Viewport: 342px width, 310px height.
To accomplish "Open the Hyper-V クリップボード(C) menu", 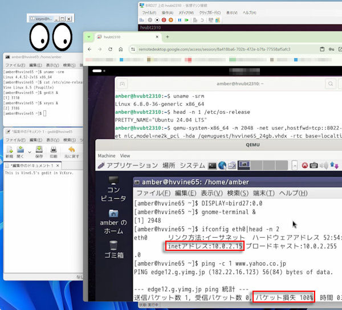I will [x=210, y=13].
